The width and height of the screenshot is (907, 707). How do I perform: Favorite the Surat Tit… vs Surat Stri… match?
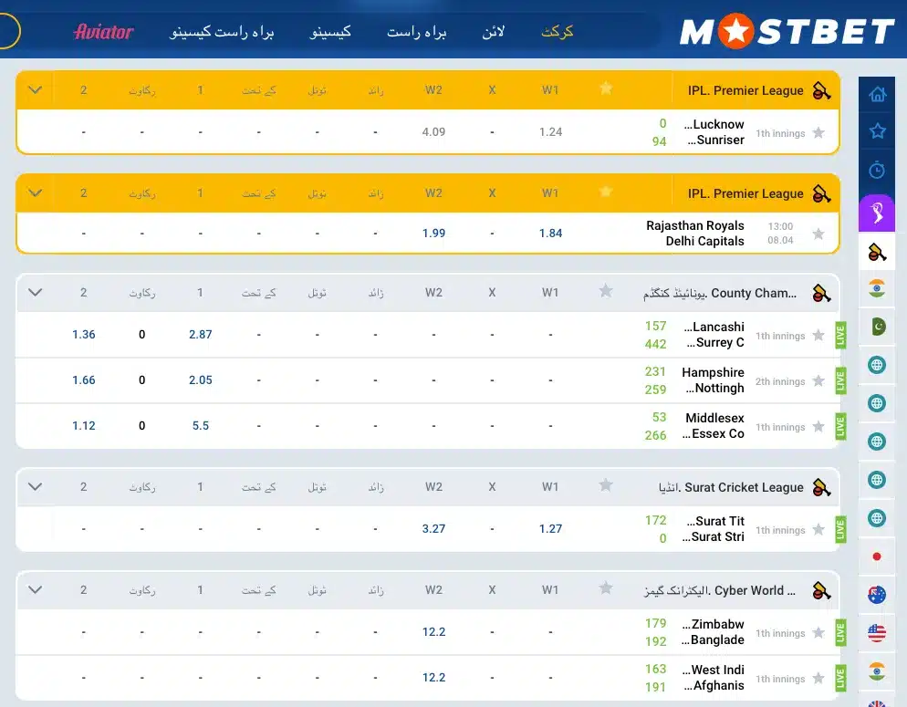click(818, 529)
